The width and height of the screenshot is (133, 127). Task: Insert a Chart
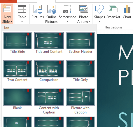127,12
